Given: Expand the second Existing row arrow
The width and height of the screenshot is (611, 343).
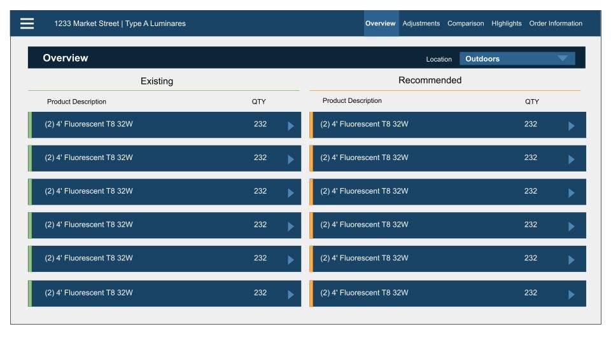Looking at the screenshot, I should point(291,159).
